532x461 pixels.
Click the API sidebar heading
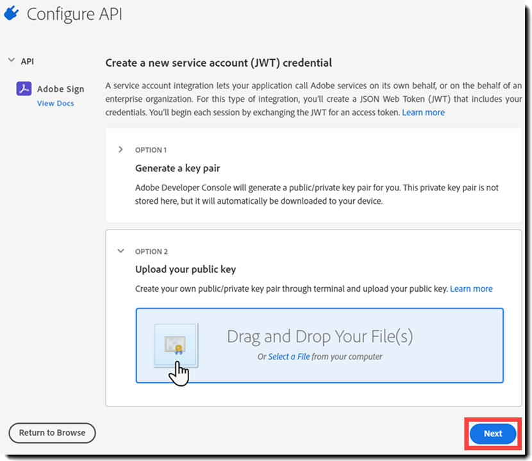(27, 62)
